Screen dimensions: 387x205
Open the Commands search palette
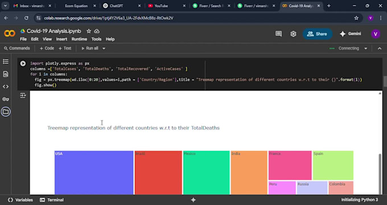pos(17,48)
